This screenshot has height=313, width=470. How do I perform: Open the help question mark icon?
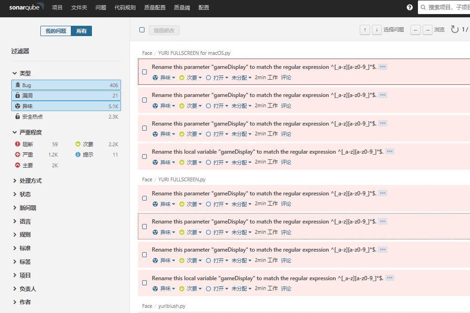409,7
